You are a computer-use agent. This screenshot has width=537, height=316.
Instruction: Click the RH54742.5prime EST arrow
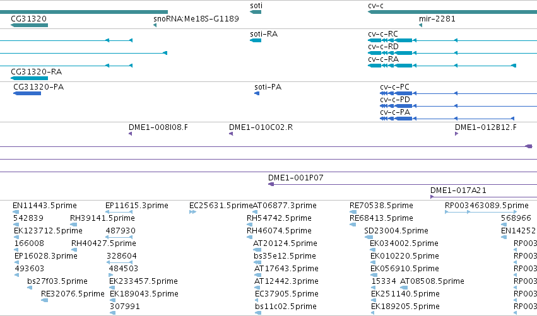pos(249,225)
